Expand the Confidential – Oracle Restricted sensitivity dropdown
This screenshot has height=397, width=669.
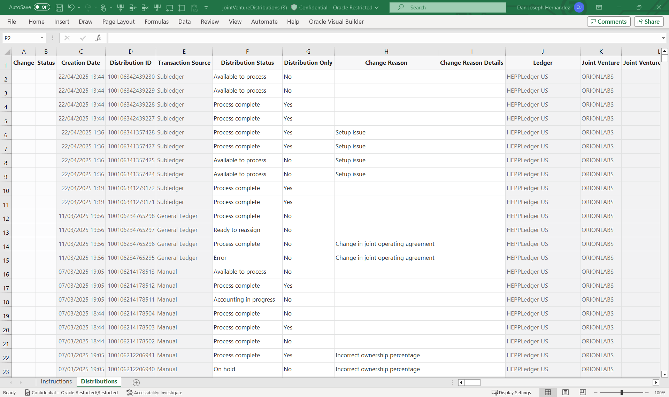377,7
